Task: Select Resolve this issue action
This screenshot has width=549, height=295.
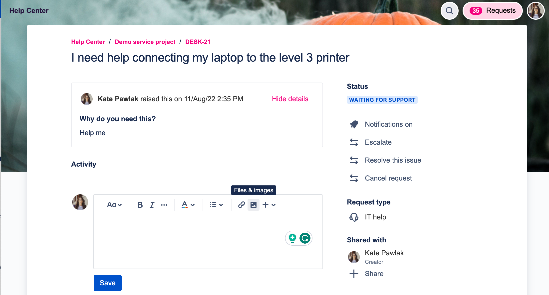Action: pyautogui.click(x=393, y=160)
